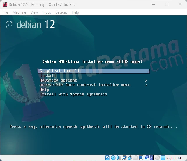Image resolution: width=187 pixels, height=161 pixels.
Task: Minimize the VirtualBox window
Action: pyautogui.click(x=154, y=5)
